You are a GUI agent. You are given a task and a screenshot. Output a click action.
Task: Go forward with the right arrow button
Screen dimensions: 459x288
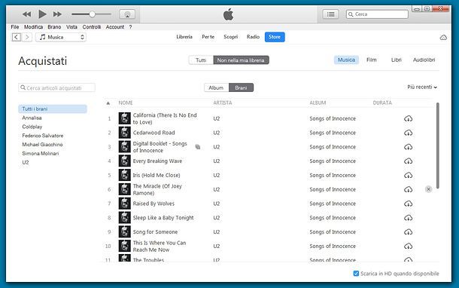27,37
